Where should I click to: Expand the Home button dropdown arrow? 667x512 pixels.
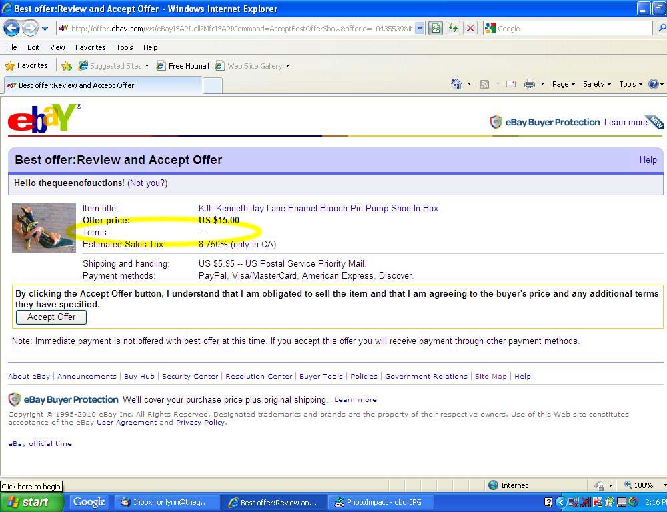[x=469, y=84]
